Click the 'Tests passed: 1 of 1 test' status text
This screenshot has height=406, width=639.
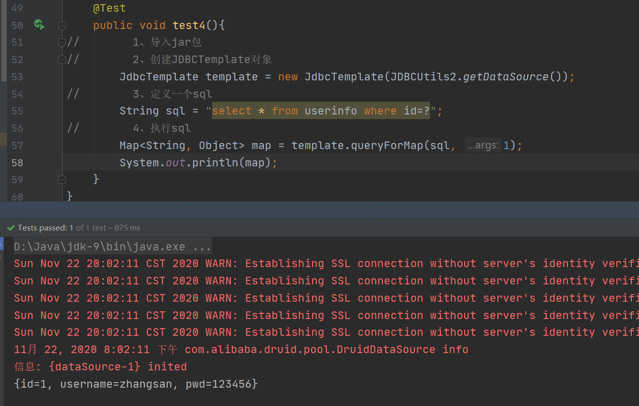tap(79, 228)
